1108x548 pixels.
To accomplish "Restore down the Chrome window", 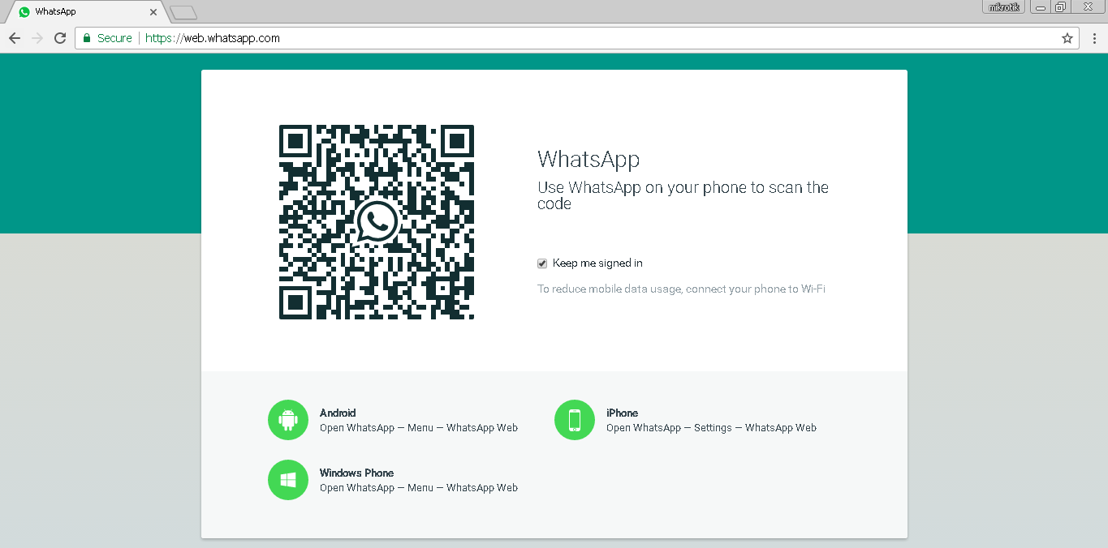I will (x=1061, y=7).
